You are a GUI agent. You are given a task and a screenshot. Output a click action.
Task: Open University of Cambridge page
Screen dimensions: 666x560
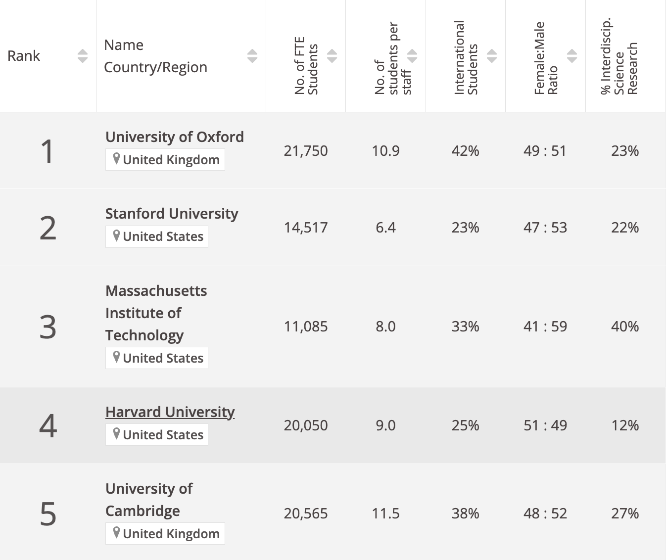[148, 500]
